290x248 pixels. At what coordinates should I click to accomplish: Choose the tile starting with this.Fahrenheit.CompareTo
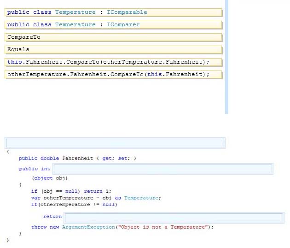click(113, 62)
